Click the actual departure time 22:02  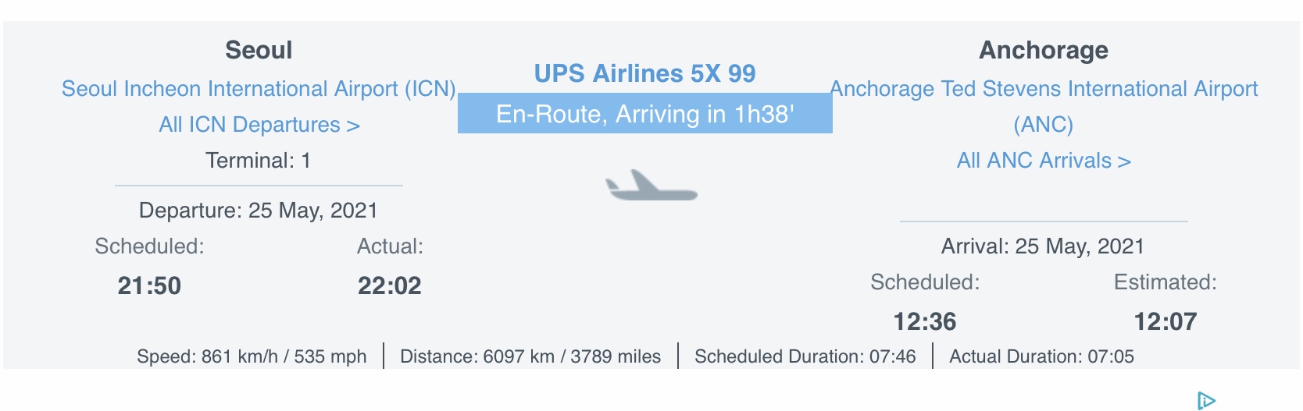click(389, 286)
